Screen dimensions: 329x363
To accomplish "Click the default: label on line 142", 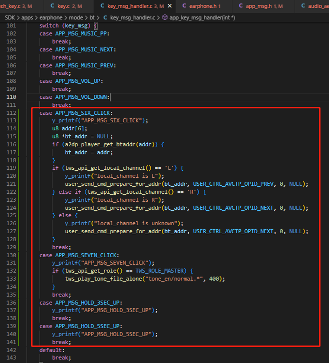I will pyautogui.click(x=52, y=350).
